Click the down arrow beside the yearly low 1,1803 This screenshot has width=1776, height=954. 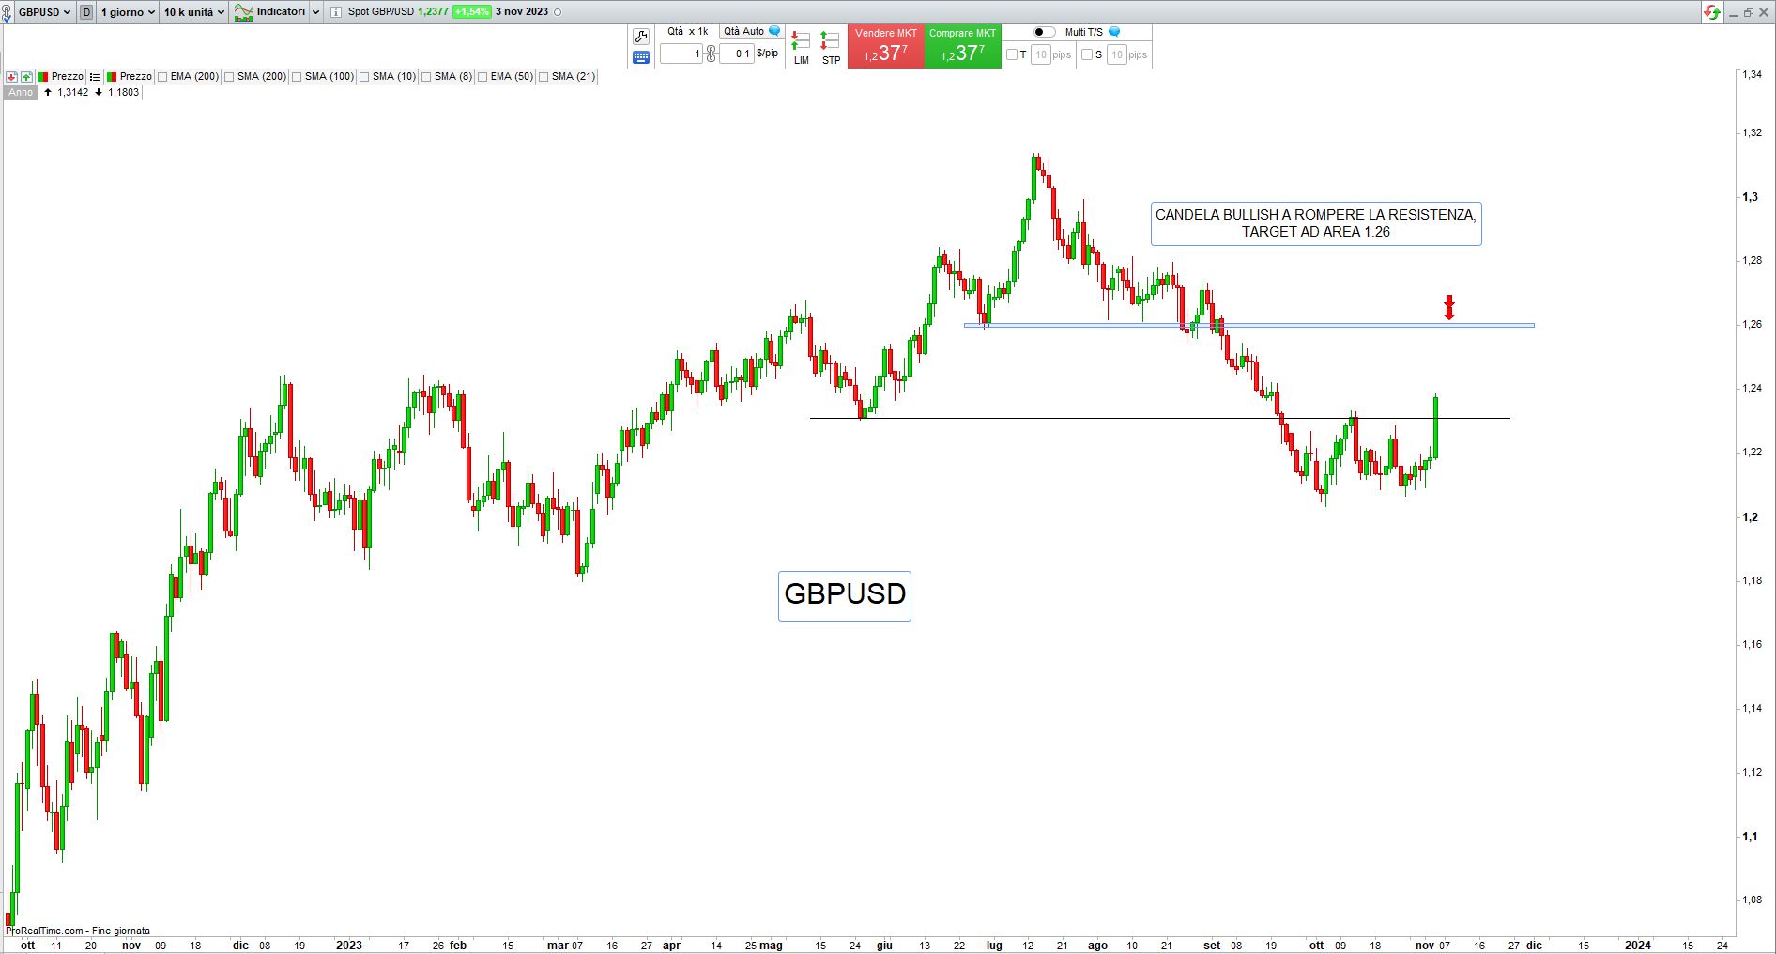click(x=99, y=92)
